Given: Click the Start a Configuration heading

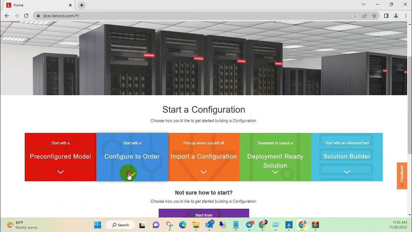Looking at the screenshot, I should pos(204,110).
